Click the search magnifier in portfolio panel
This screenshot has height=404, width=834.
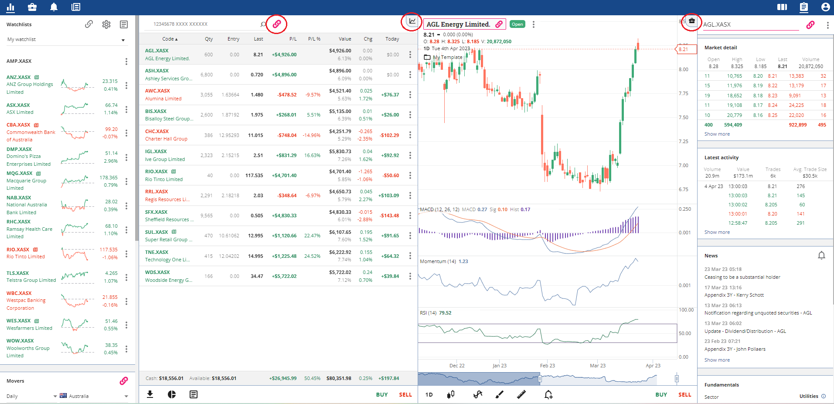click(263, 24)
